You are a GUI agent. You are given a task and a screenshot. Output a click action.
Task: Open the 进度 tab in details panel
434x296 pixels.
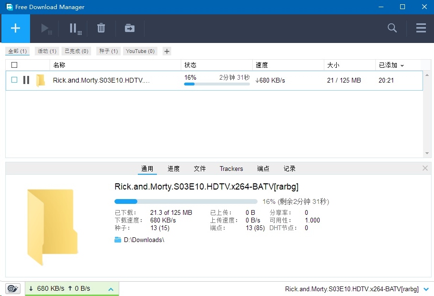pyautogui.click(x=174, y=169)
